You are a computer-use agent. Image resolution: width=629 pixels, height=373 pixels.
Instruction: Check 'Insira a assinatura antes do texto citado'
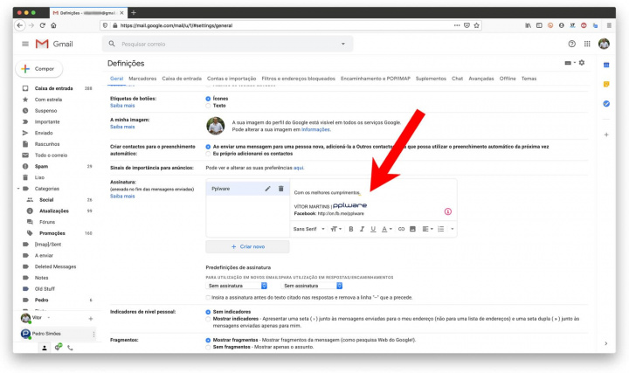(207, 298)
